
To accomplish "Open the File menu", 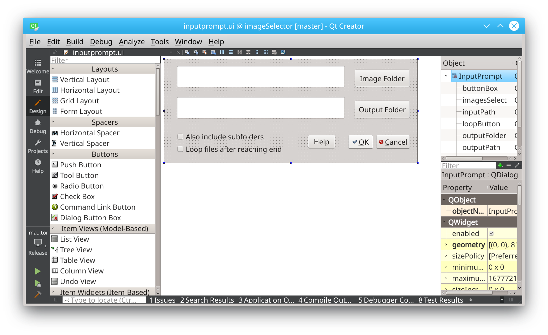I will pos(35,42).
